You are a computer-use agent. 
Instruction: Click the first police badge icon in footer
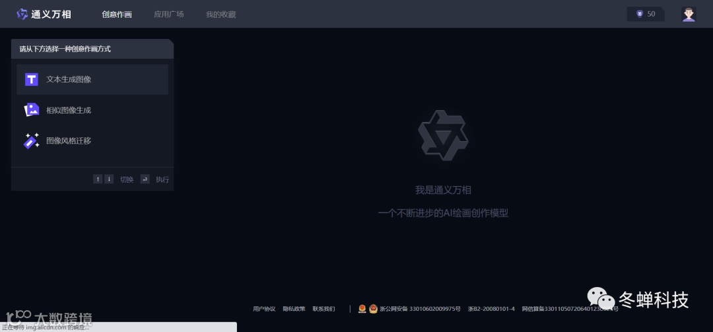point(362,309)
